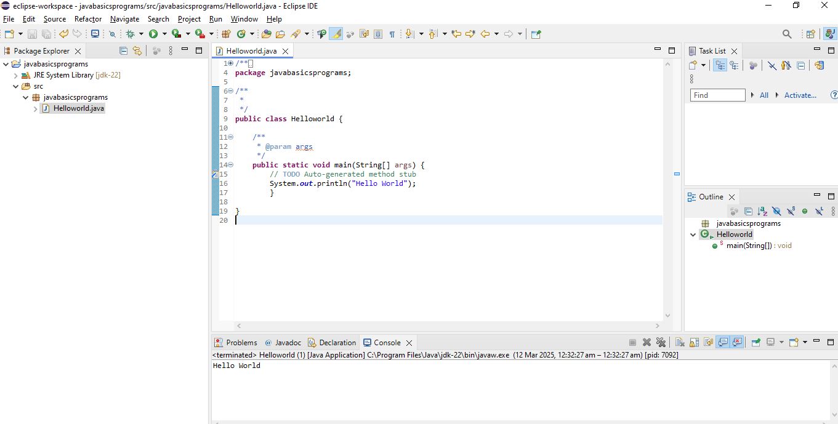The height and width of the screenshot is (424, 838).
Task: Open the Refactor menu
Action: coord(88,19)
